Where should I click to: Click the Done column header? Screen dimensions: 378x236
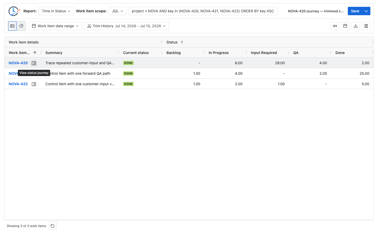click(340, 53)
